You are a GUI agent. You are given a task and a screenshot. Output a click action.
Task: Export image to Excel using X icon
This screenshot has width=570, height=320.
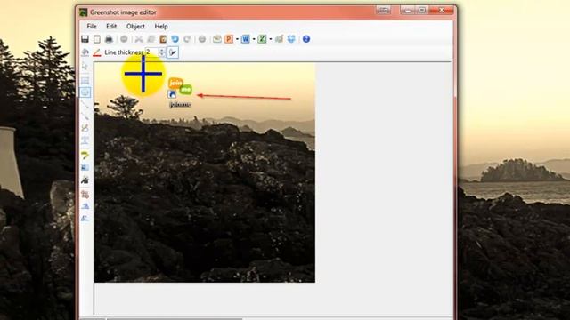point(262,39)
